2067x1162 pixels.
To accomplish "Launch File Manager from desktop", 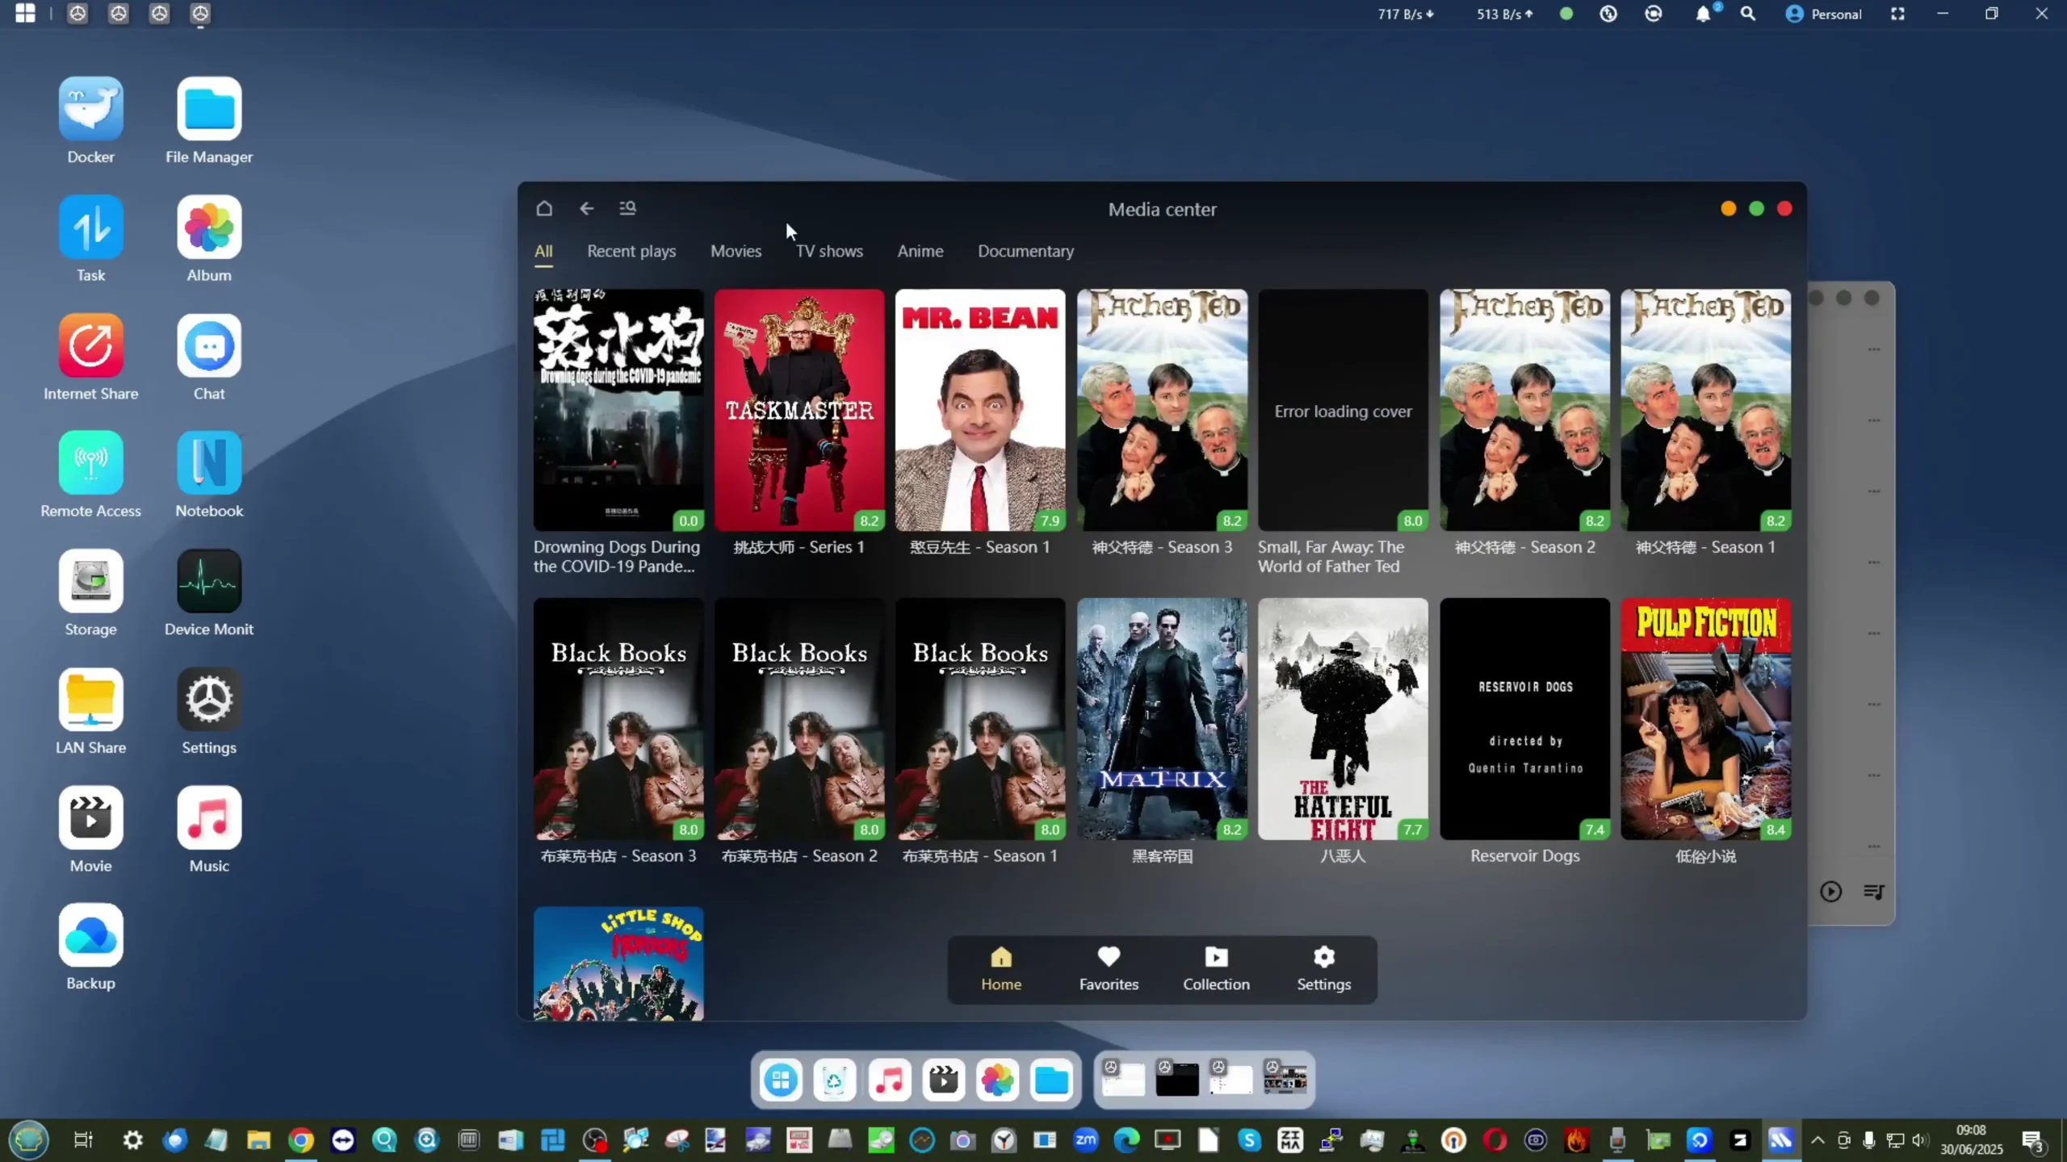I will (209, 109).
